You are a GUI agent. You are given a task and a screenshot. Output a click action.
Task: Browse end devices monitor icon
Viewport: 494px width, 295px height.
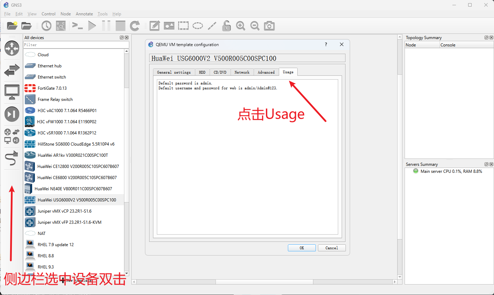(12, 92)
